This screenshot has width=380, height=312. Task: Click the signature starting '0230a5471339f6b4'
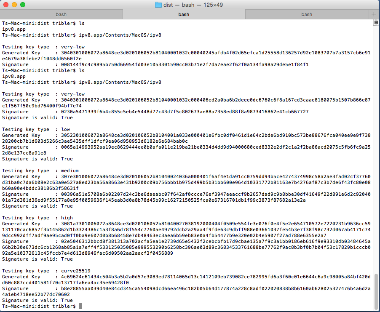(185, 112)
